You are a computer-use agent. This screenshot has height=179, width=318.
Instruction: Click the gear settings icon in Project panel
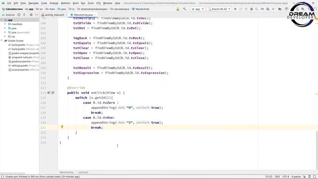[31, 15]
